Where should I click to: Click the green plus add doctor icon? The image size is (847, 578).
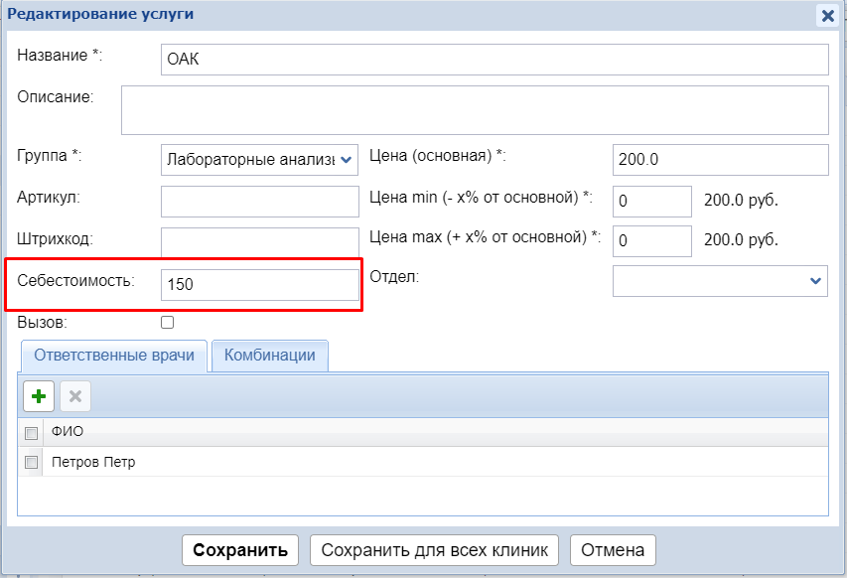pyautogui.click(x=39, y=397)
